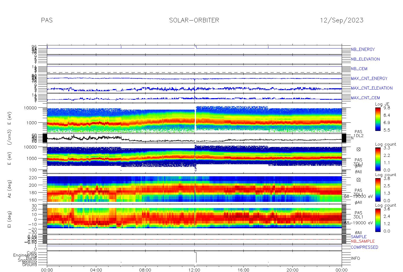The image size is (403, 272).
Task: Select the NB_CEM label
Action: 359,69
